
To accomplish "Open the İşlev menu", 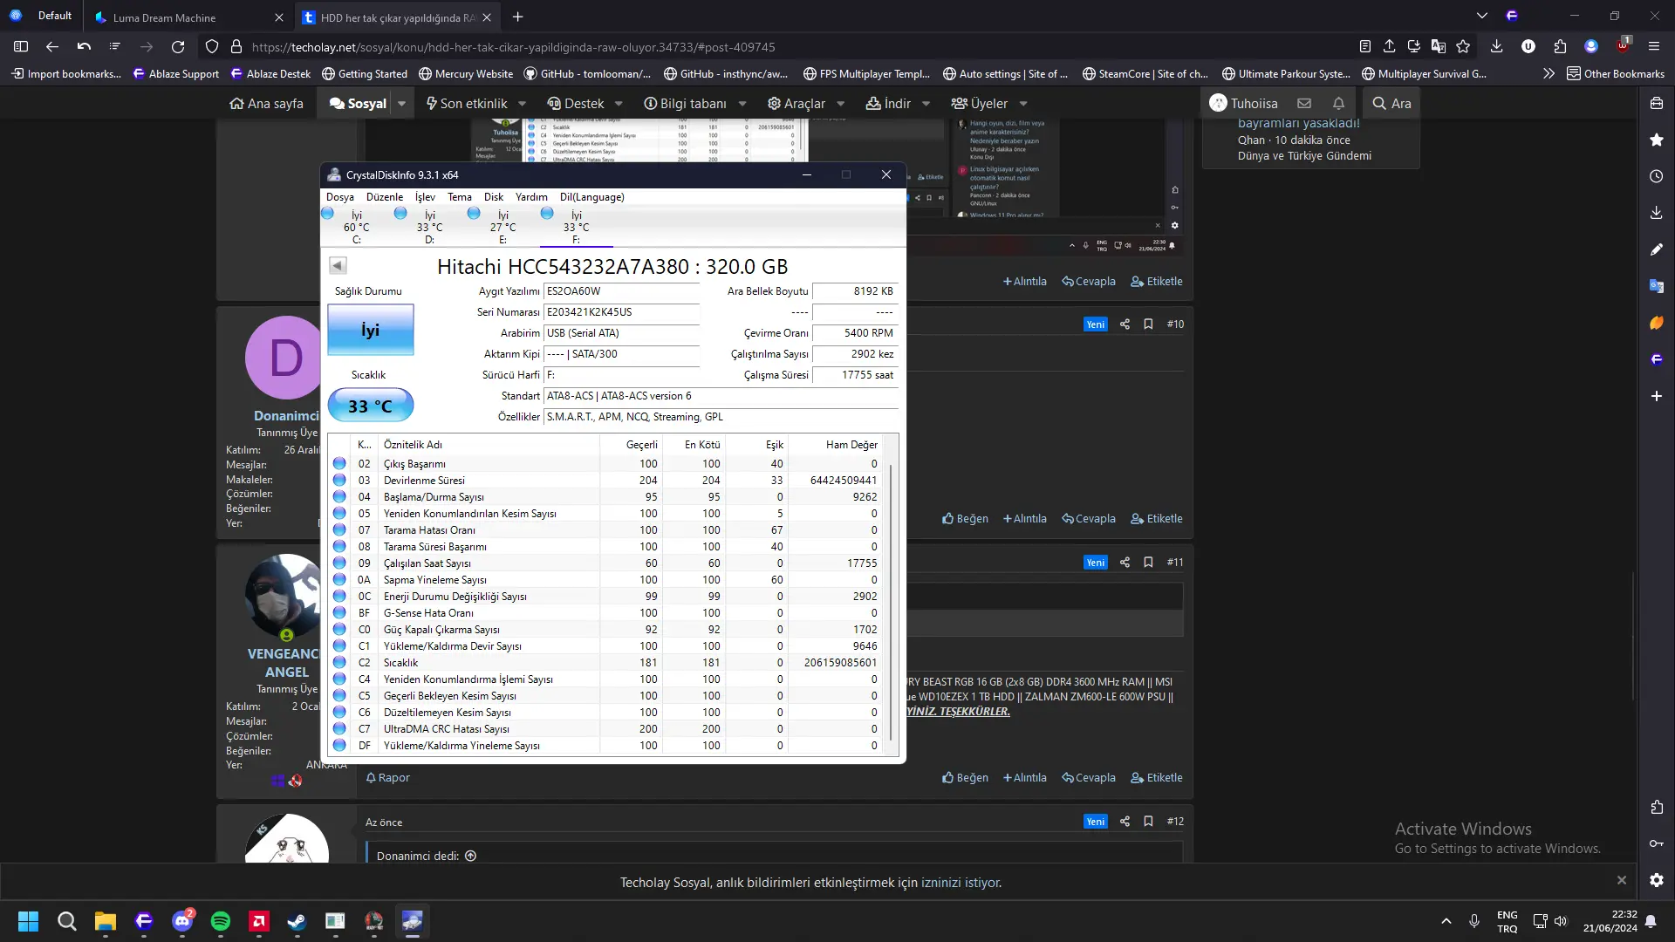I will pos(425,197).
